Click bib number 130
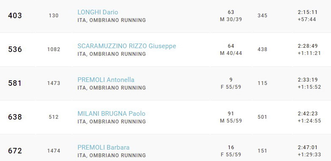 [54, 16]
